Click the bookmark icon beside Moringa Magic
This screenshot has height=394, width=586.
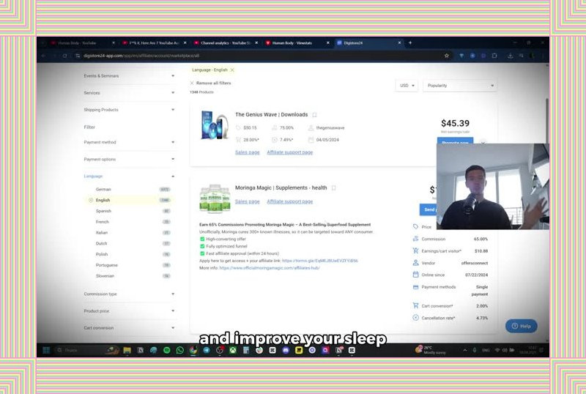tap(334, 188)
